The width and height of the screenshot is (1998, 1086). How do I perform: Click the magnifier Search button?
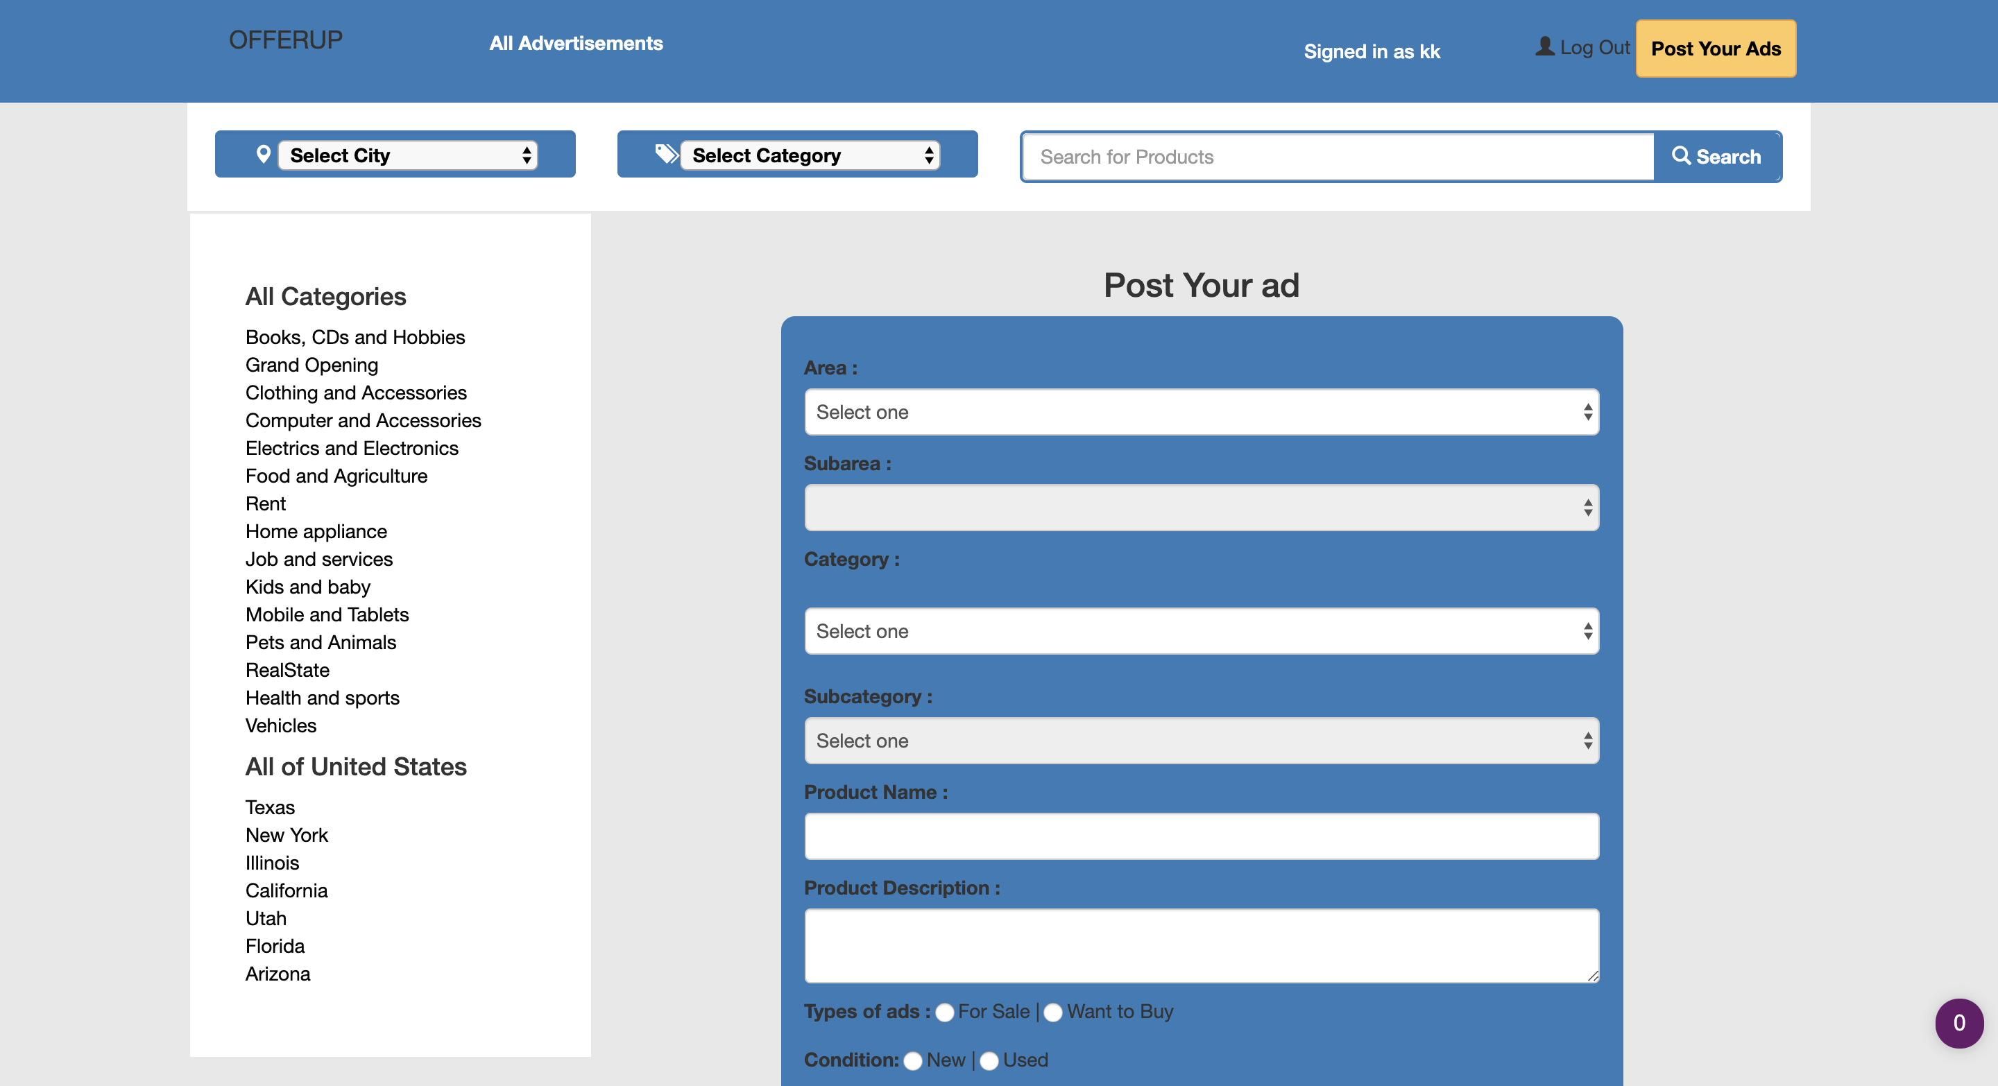(x=1716, y=157)
